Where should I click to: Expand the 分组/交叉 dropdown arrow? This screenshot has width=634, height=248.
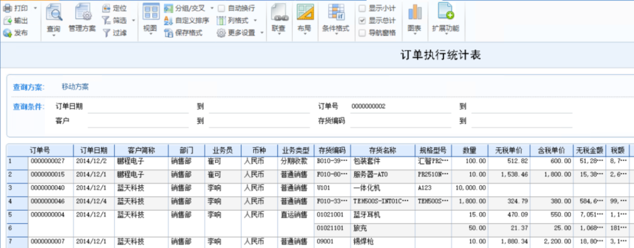211,8
